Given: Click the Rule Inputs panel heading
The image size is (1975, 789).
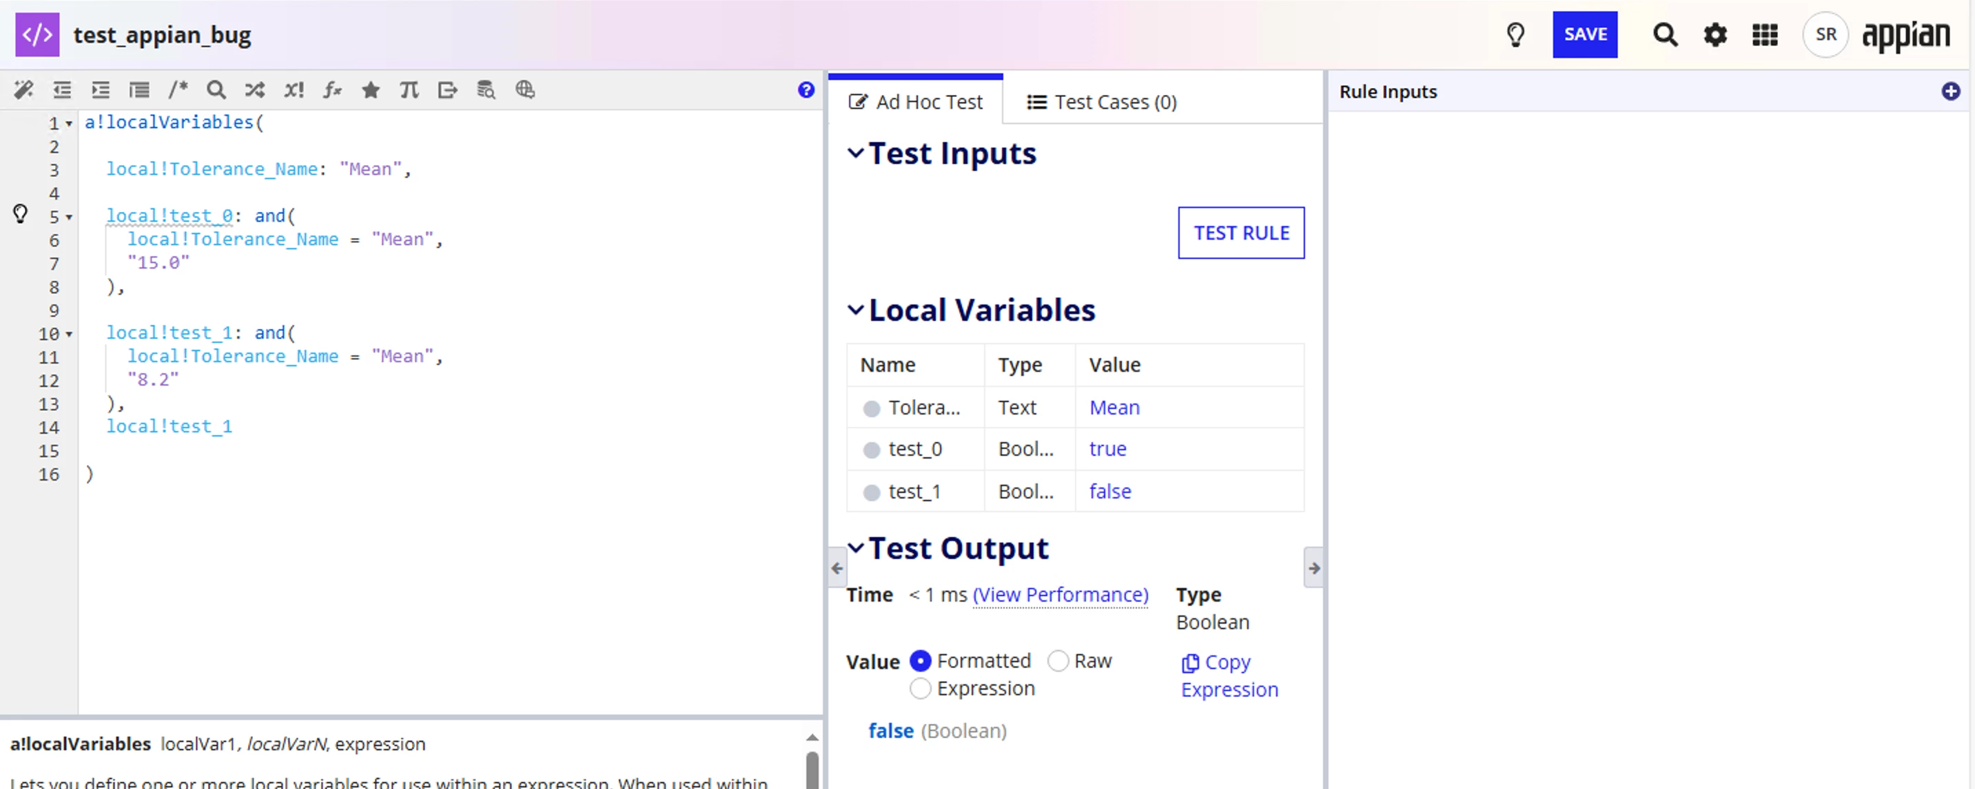Looking at the screenshot, I should (1388, 92).
